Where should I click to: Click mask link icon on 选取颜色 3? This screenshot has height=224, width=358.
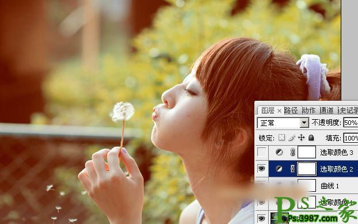tap(292, 152)
